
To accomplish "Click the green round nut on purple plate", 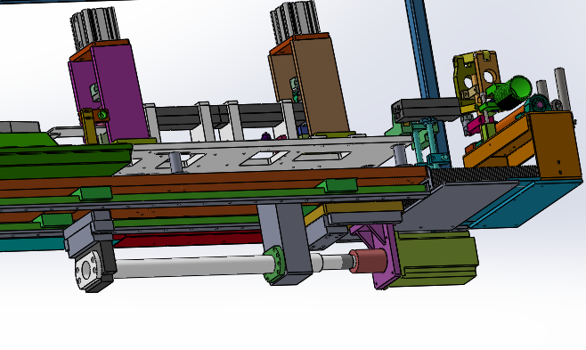I will (102, 114).
